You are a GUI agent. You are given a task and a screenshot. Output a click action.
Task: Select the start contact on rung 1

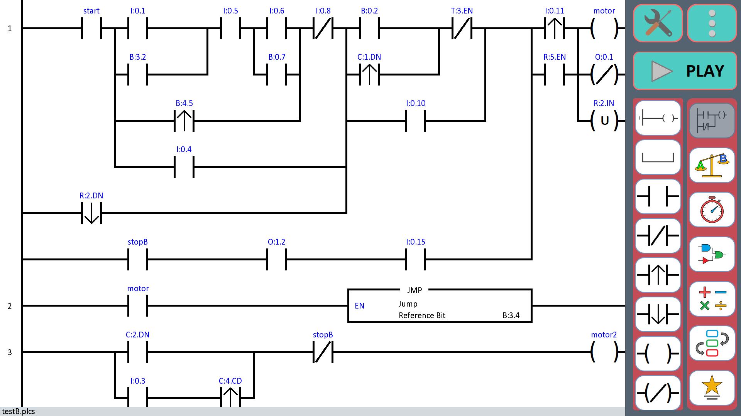(x=91, y=29)
